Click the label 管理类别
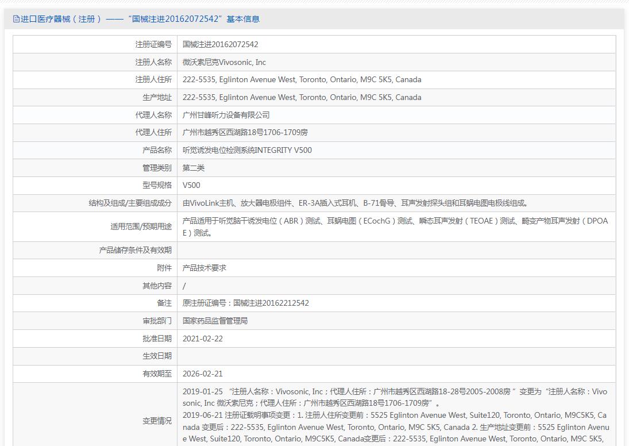Screen dimensions: 629x446 click(157, 168)
